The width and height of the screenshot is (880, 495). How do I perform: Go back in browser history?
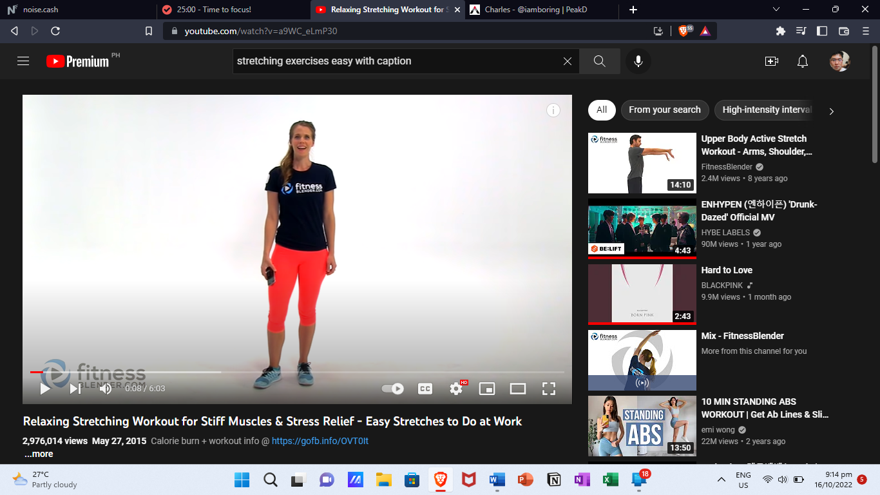click(x=15, y=31)
